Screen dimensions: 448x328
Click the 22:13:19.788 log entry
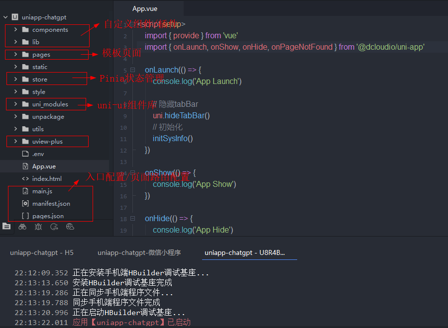[x=88, y=302]
